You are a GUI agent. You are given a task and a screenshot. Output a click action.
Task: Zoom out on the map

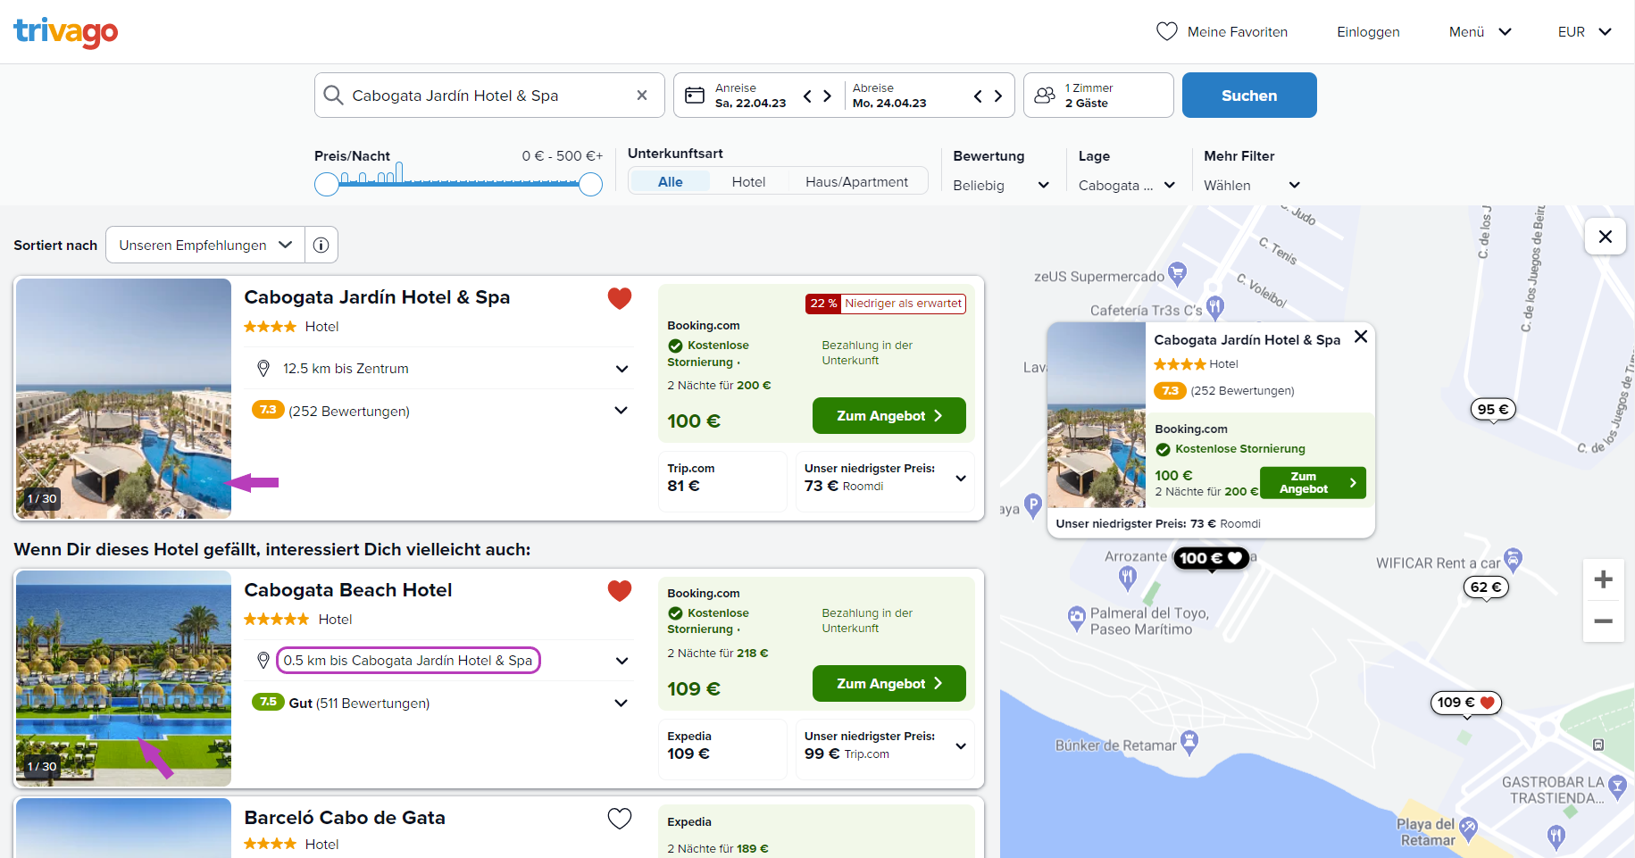[1604, 621]
